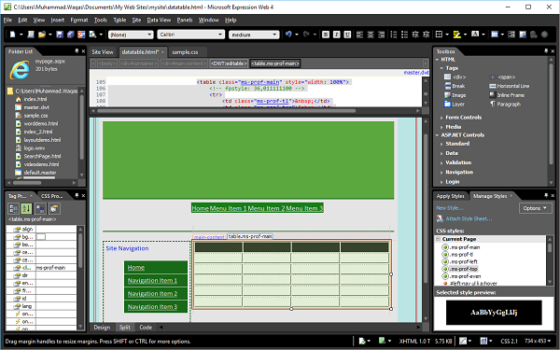This screenshot has height=350, width=560.
Task: Open the font size dropdown showing medium
Action: click(254, 35)
